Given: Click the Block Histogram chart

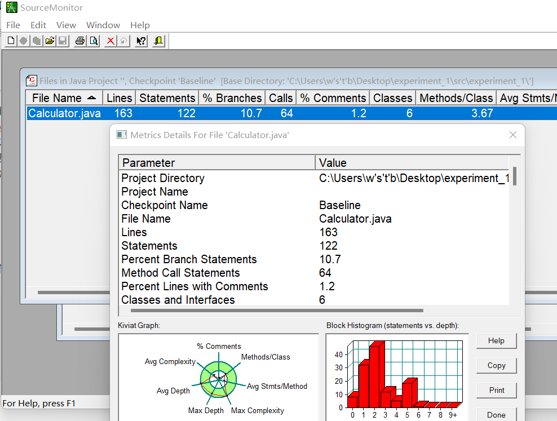Looking at the screenshot, I should pyautogui.click(x=397, y=378).
